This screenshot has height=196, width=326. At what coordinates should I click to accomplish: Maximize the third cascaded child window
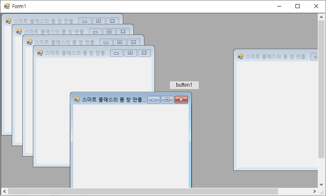[x=120, y=42]
